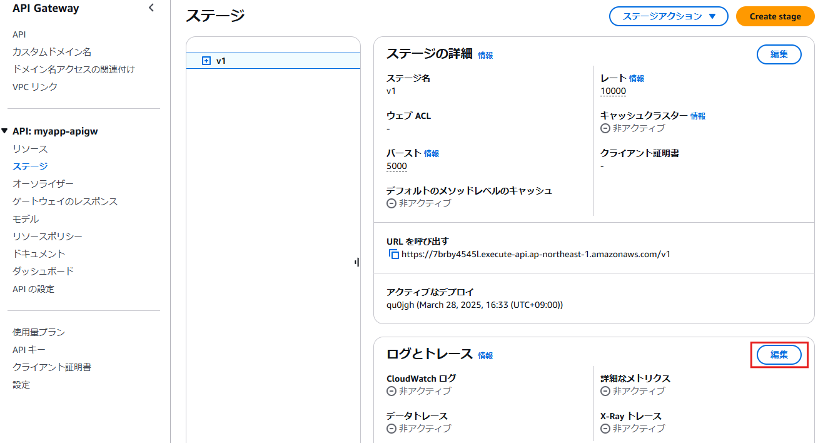Open カスタムドメイン名 in sidebar
The image size is (823, 443).
(52, 52)
